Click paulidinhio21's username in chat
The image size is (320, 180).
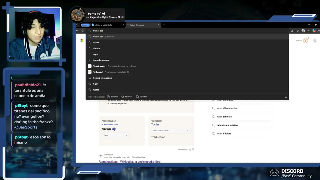click(28, 85)
